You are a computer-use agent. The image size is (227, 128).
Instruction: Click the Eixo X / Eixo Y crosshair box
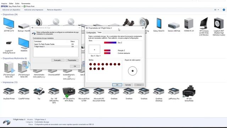click(94, 49)
